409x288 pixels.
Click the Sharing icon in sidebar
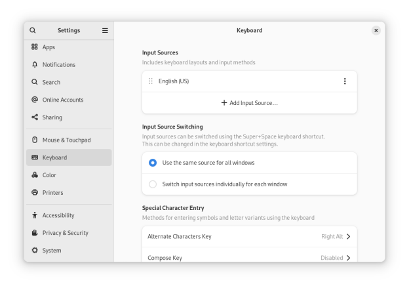tap(35, 117)
